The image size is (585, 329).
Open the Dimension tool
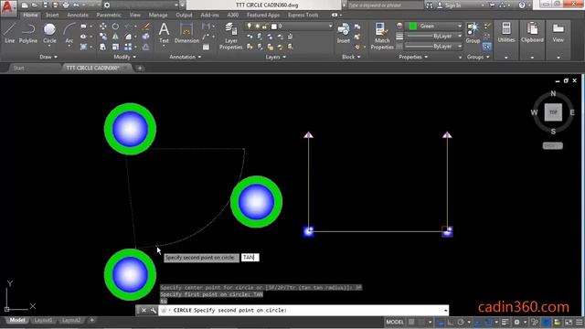pos(186,33)
